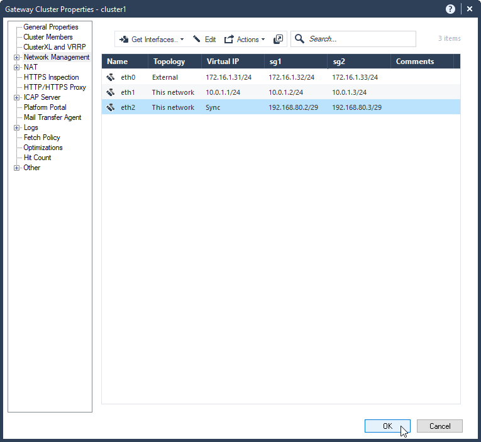Image resolution: width=481 pixels, height=442 pixels.
Task: Select the eth2 name cell
Action: click(x=128, y=107)
